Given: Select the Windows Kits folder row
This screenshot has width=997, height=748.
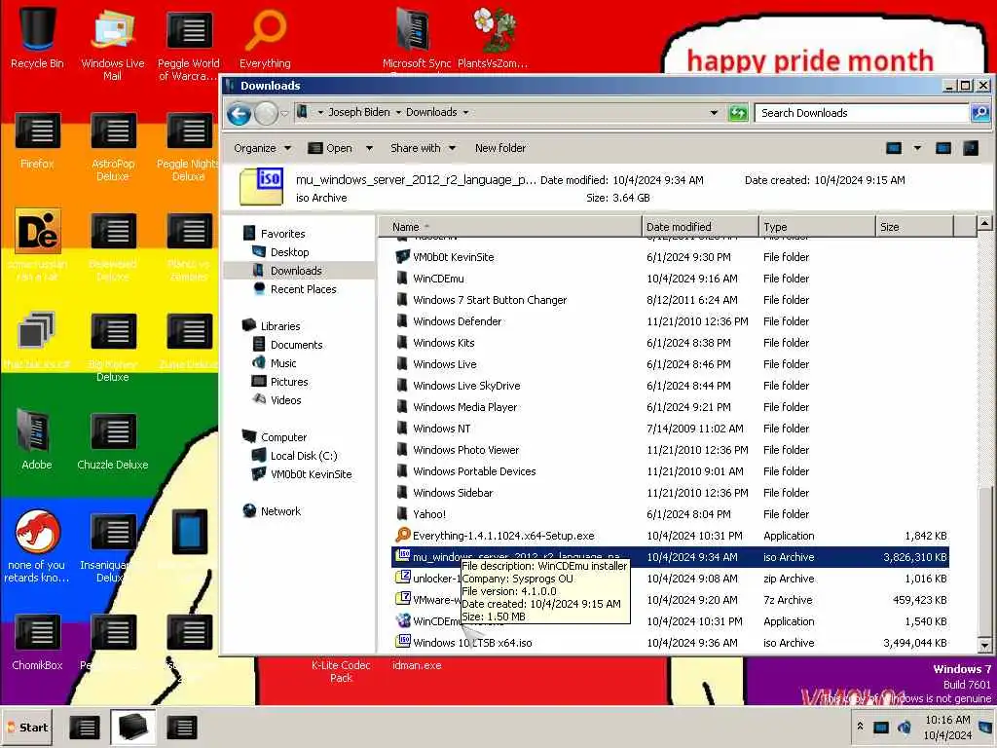Looking at the screenshot, I should click(x=671, y=343).
